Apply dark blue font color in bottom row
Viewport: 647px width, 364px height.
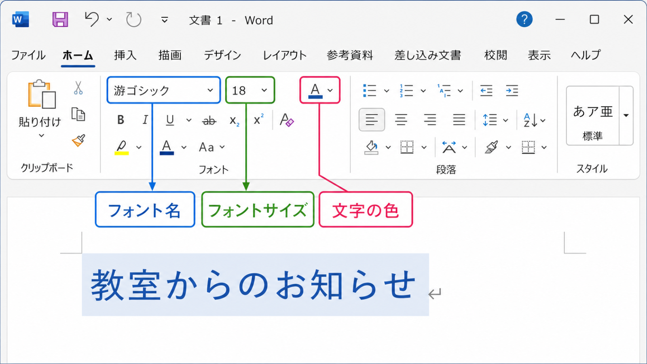[167, 147]
